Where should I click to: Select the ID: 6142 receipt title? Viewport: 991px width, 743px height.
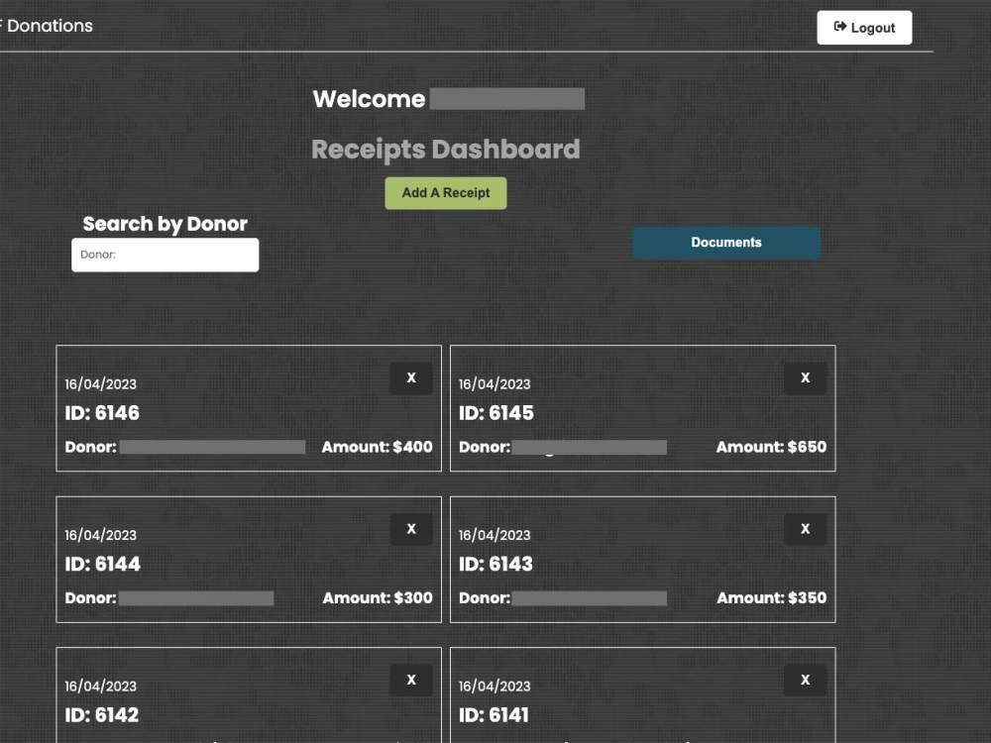102,715
